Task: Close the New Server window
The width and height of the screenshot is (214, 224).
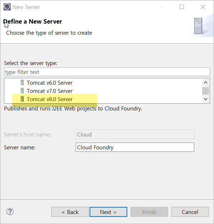Action: 203,7
